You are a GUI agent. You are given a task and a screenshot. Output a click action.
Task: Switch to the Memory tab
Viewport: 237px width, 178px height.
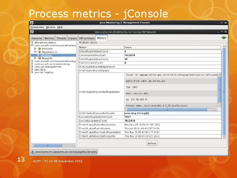(49, 38)
